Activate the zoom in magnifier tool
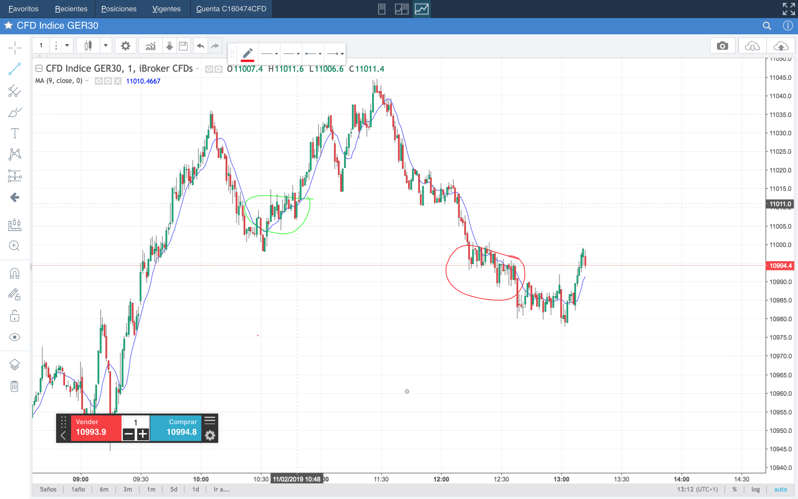Viewport: 798px width, 499px height. pos(14,245)
